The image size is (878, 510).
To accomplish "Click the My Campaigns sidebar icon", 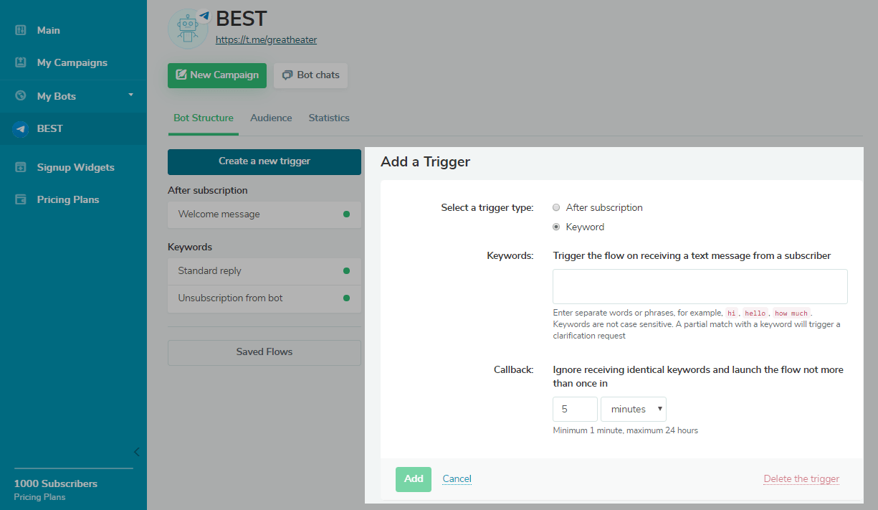I will [21, 62].
